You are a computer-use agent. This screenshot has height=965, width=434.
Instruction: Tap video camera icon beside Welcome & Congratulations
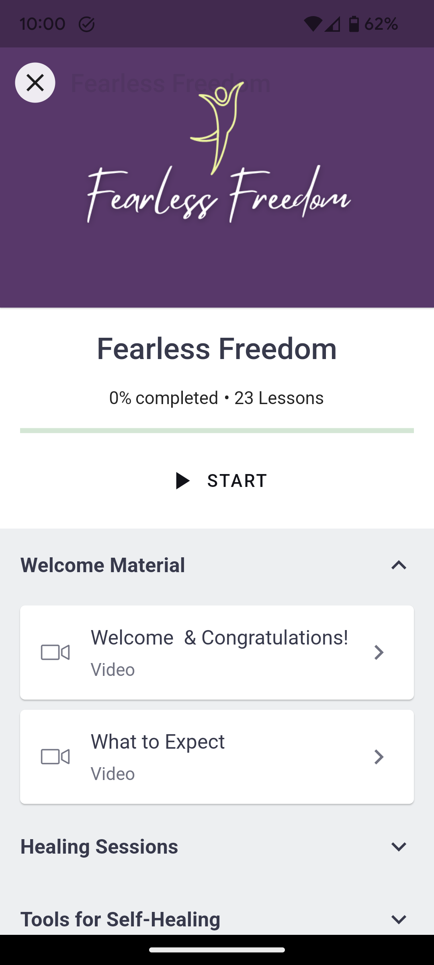click(x=55, y=652)
